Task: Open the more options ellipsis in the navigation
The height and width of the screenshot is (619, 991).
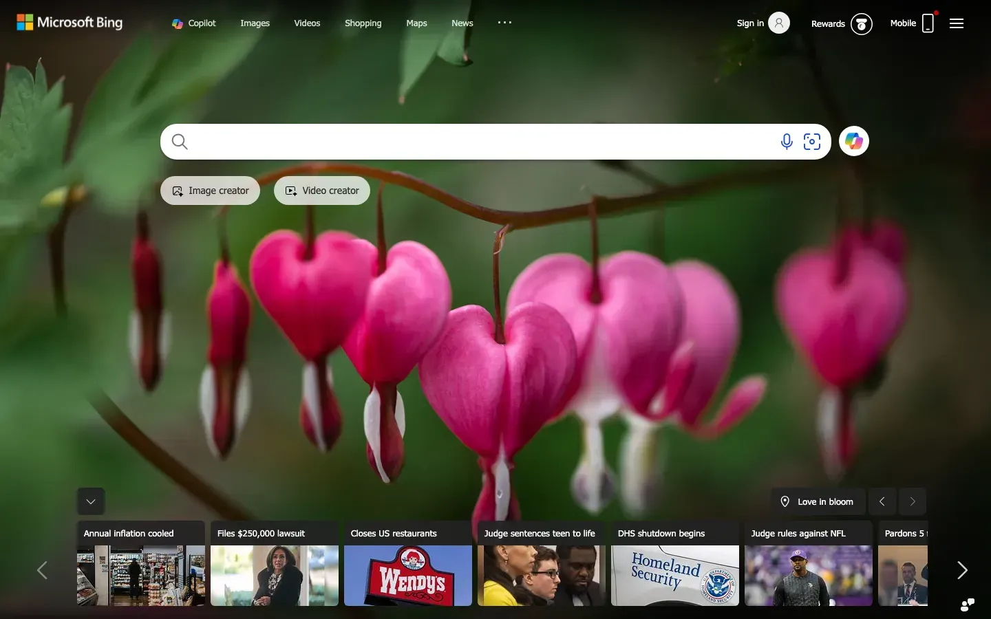Action: [504, 23]
